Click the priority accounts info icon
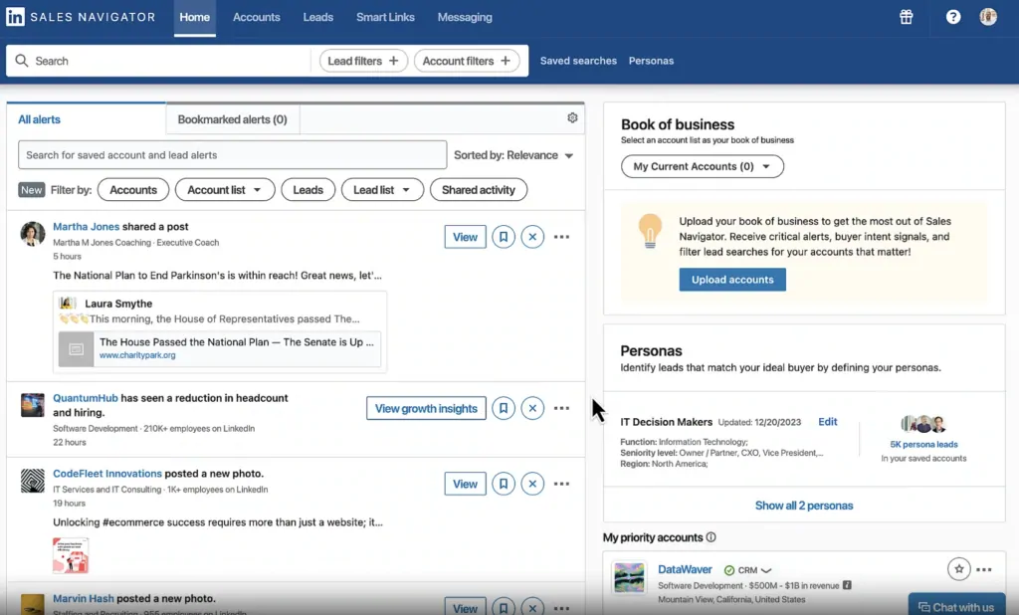Image resolution: width=1019 pixels, height=615 pixels. coord(711,537)
